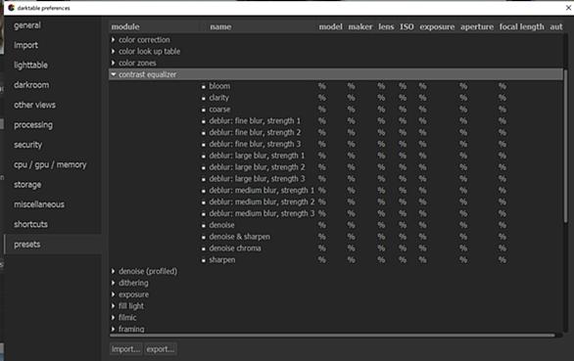This screenshot has width=574, height=361.
Task: Close the darktable preferences window
Action: point(568,8)
